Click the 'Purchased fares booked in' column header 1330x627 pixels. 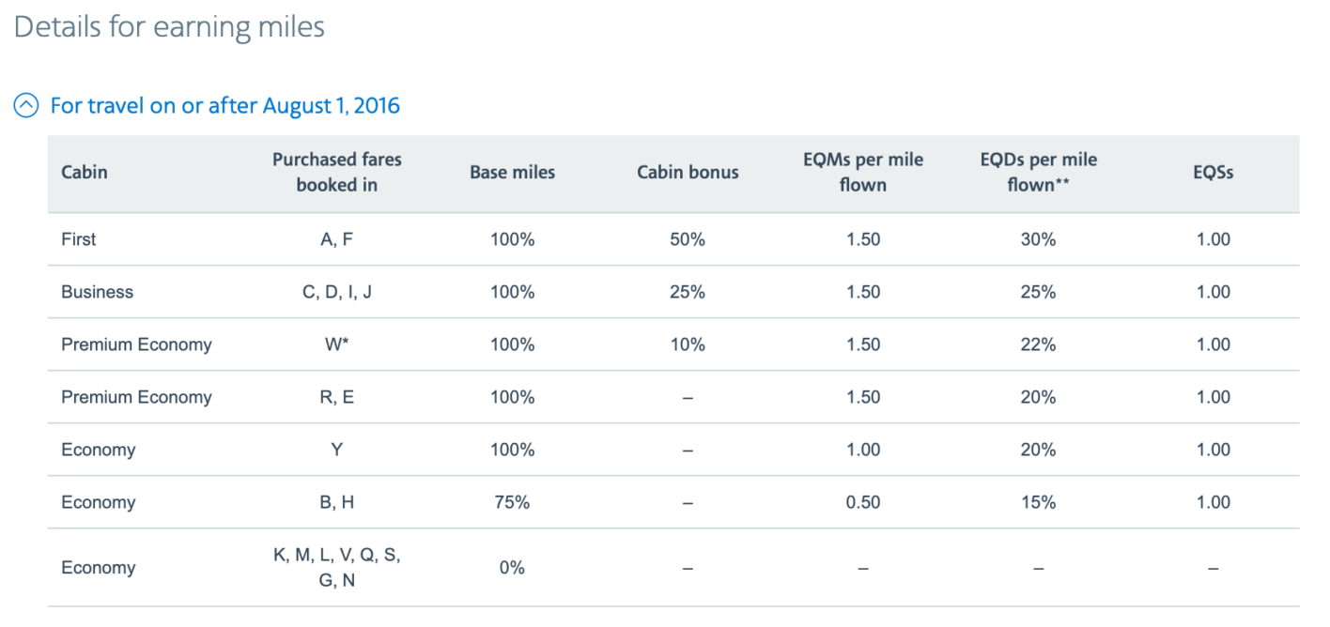(336, 172)
